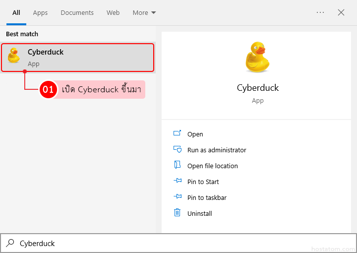Close the search panel with X
The width and height of the screenshot is (357, 253).
coord(341,12)
